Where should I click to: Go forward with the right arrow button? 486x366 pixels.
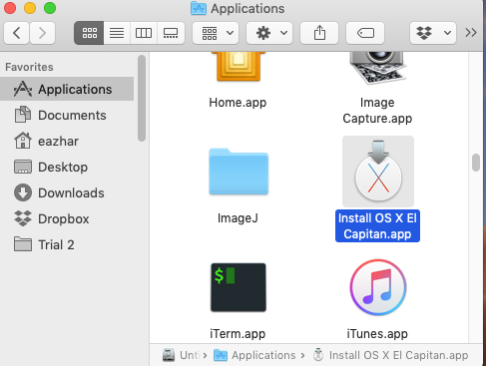pos(42,33)
